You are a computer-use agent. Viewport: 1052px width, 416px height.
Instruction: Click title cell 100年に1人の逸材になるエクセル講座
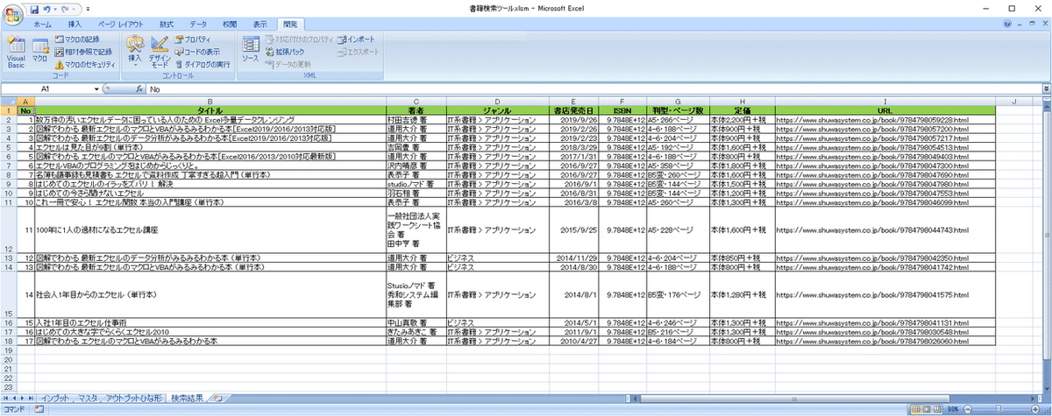[x=210, y=230]
